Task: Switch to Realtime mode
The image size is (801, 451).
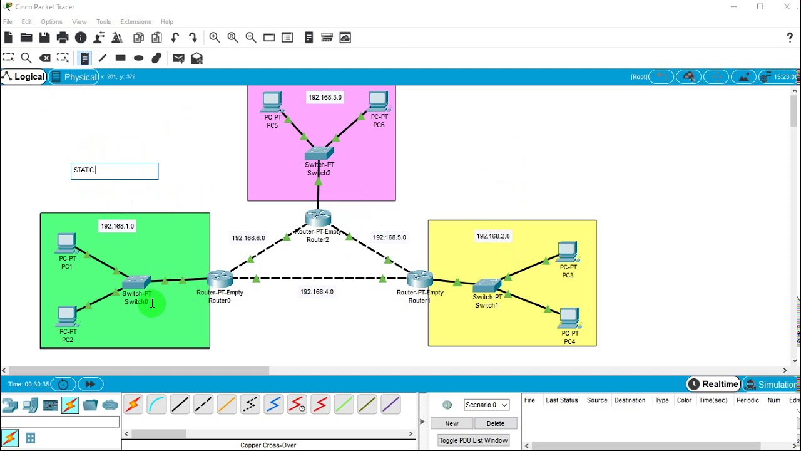Action: tap(713, 384)
